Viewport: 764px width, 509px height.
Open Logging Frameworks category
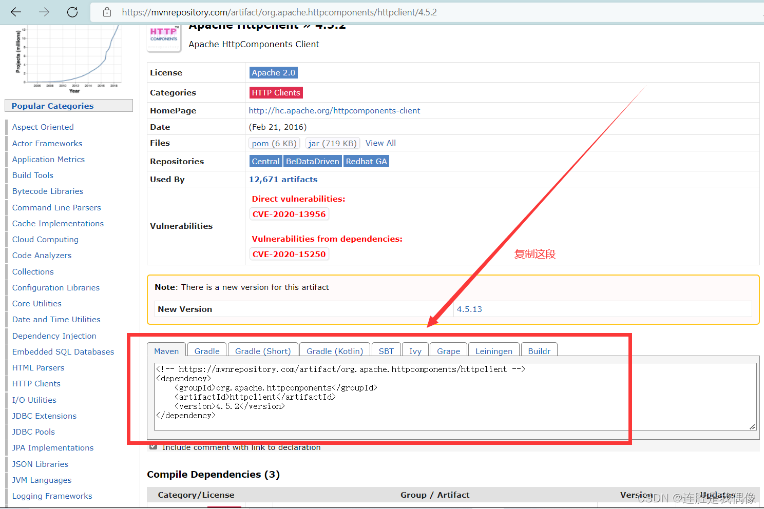click(x=52, y=496)
